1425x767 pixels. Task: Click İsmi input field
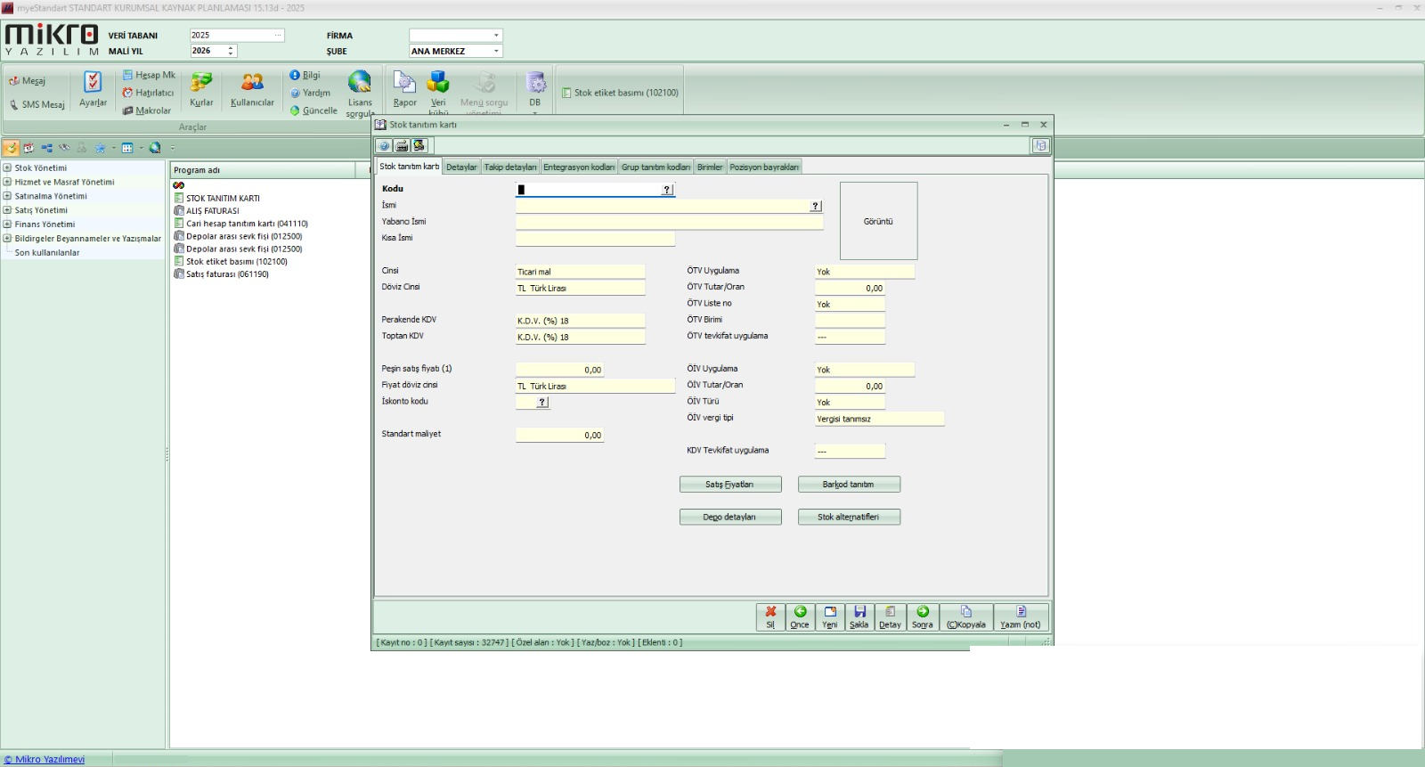pos(662,206)
